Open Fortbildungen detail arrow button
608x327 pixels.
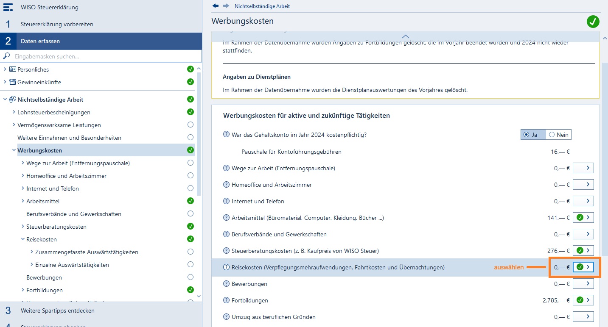point(583,300)
